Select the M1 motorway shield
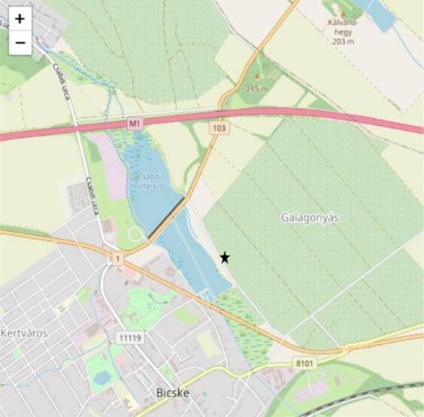This screenshot has height=417, width=424. tap(135, 124)
